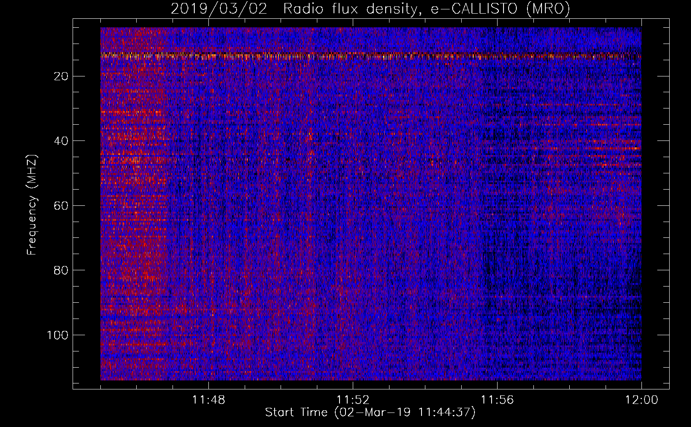Click the '20' frequency tick label
This screenshot has width=691, height=427.
[61, 76]
